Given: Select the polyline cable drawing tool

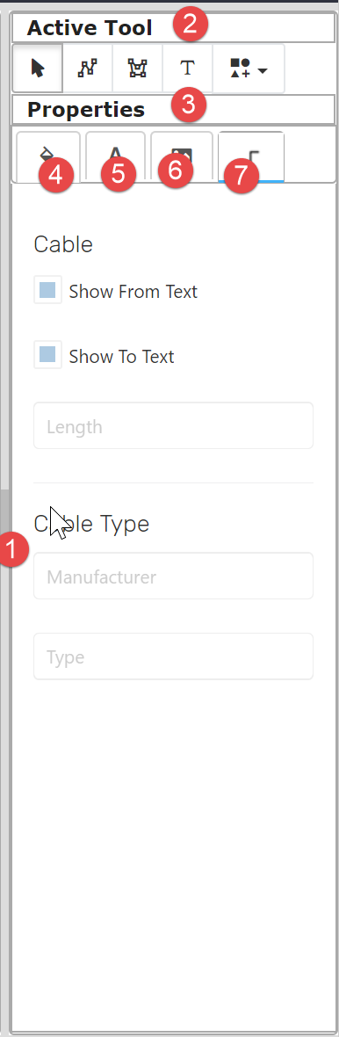Looking at the screenshot, I should [88, 69].
